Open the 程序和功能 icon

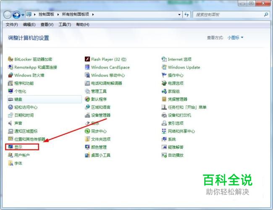10,83
